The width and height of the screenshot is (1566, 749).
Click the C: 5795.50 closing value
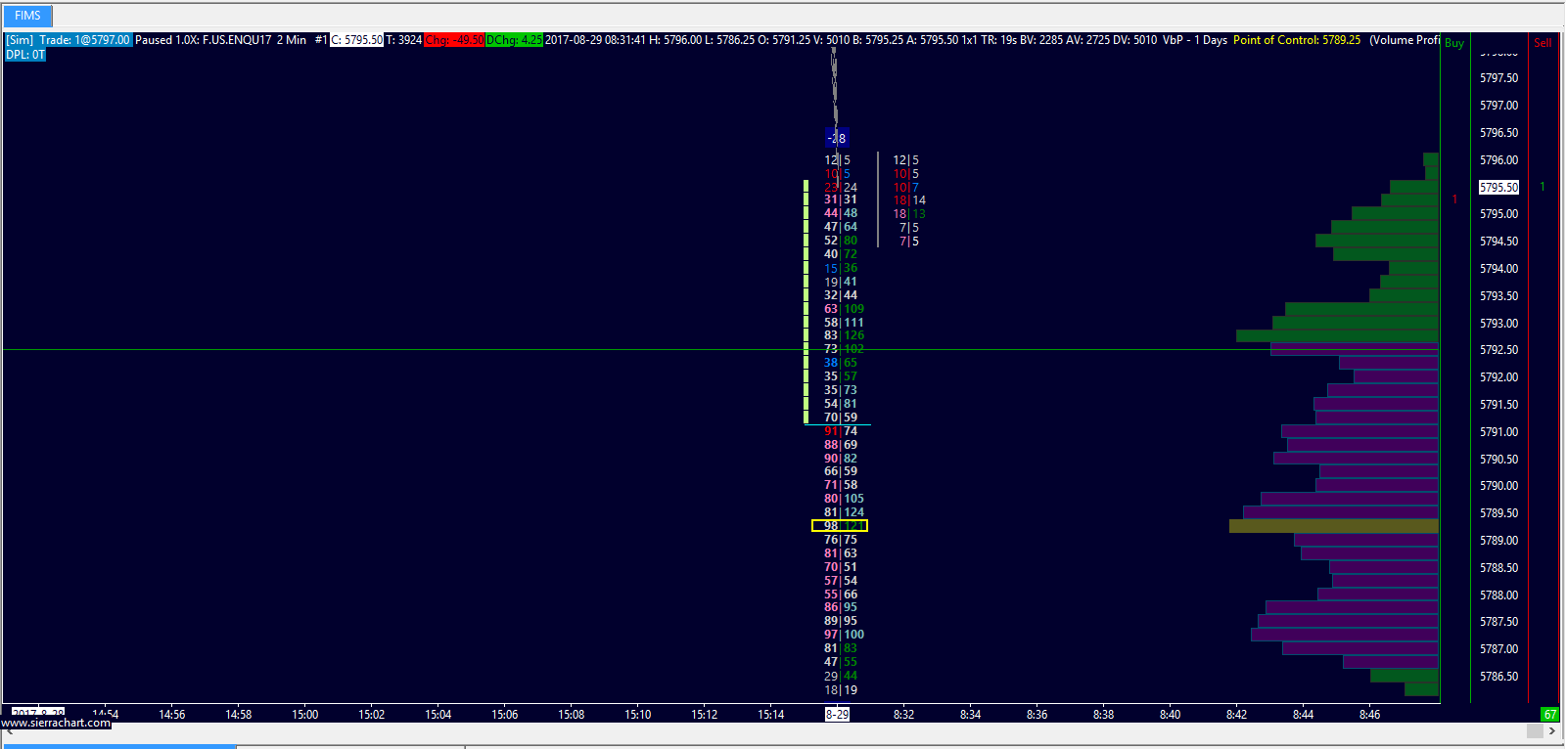356,40
